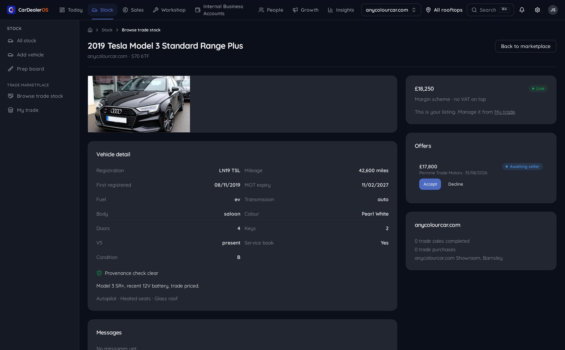The height and width of the screenshot is (350, 565).
Task: Decline the Pennine Trade Motors offer
Action: pyautogui.click(x=456, y=184)
